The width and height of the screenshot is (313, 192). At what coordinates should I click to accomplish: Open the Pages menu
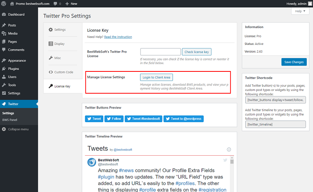tap(19, 41)
